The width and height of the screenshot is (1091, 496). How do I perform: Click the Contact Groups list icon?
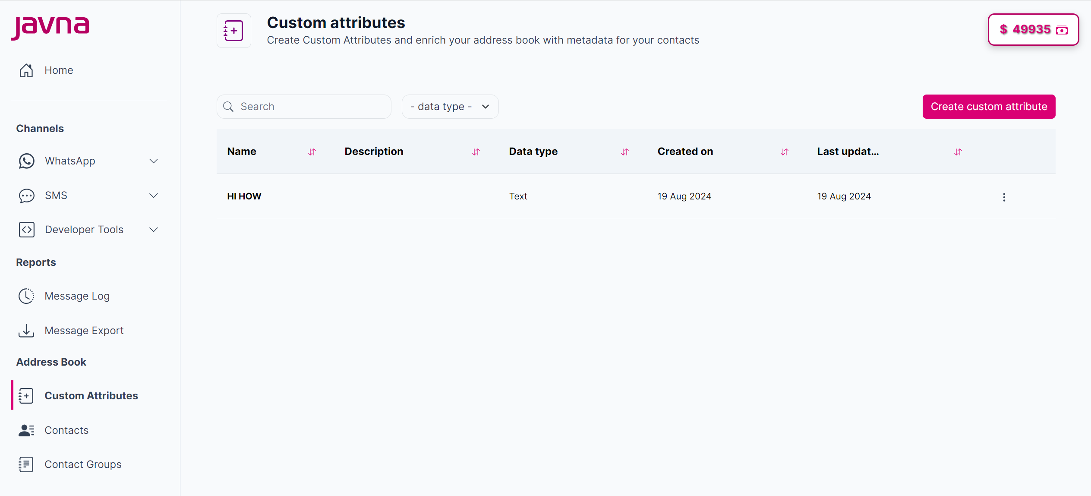[26, 464]
